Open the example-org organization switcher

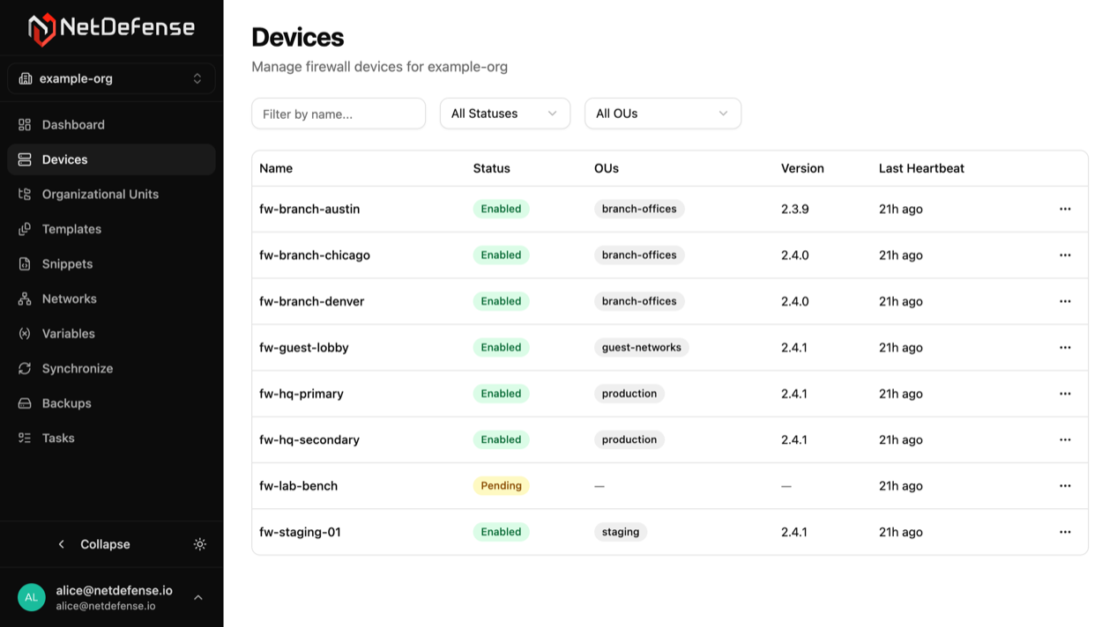coord(111,78)
